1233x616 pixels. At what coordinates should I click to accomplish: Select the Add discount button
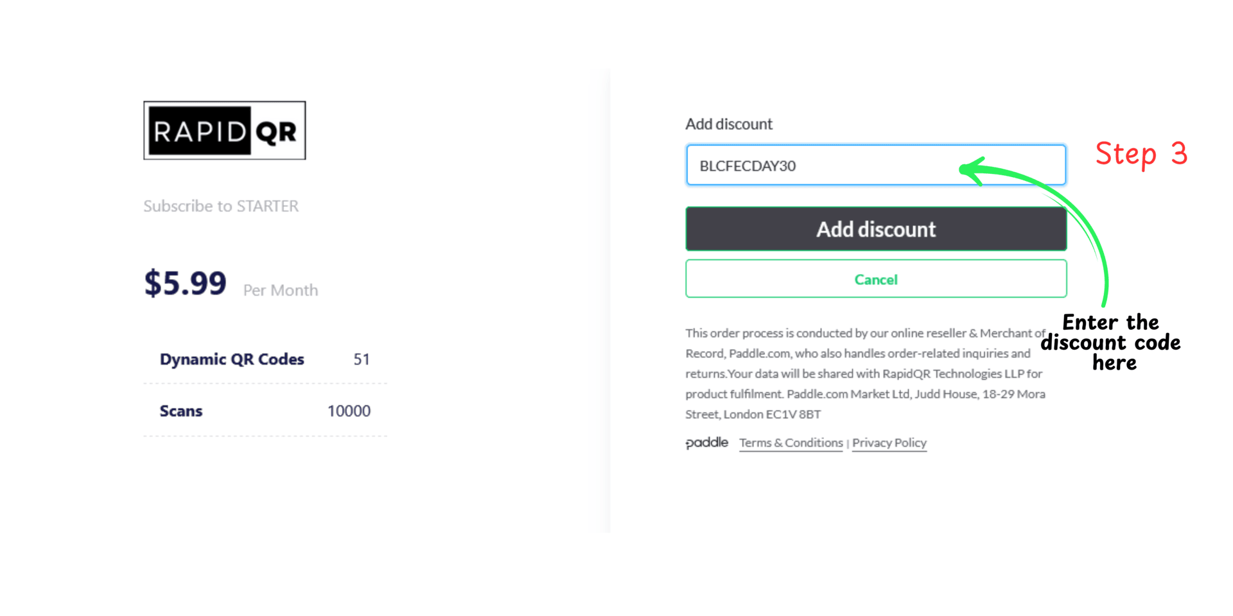coord(875,228)
